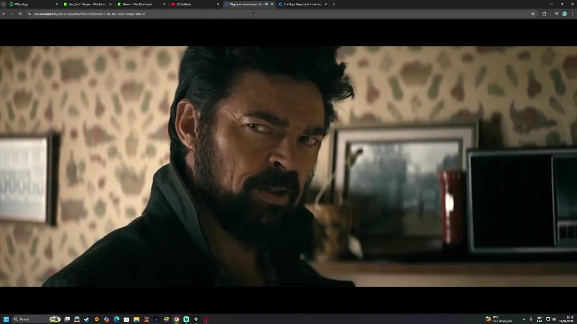577x324 pixels.
Task: Reload the current page
Action: 20,14
